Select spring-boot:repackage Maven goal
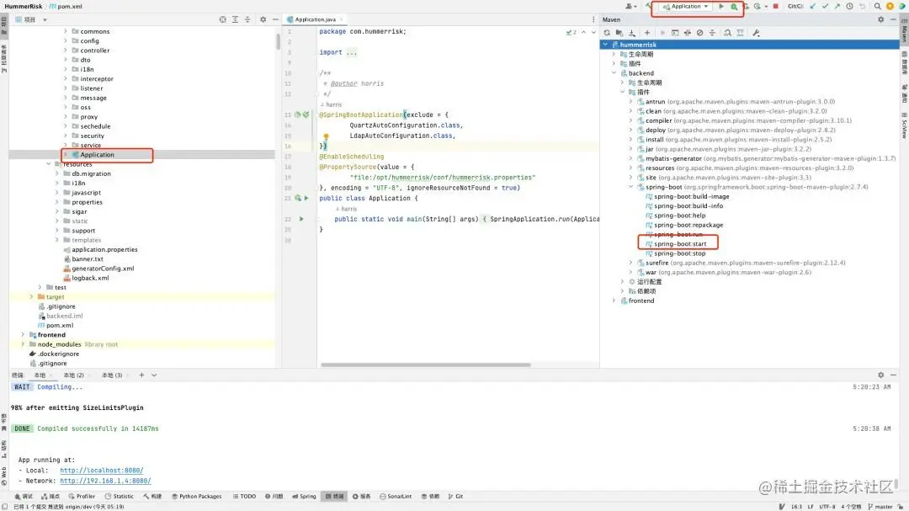 688,225
